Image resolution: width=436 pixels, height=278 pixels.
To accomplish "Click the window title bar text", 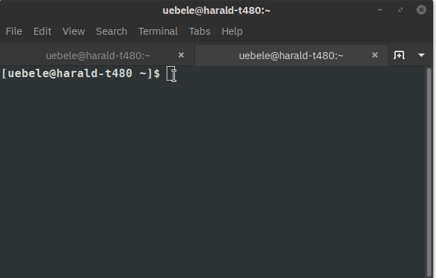I will (217, 10).
